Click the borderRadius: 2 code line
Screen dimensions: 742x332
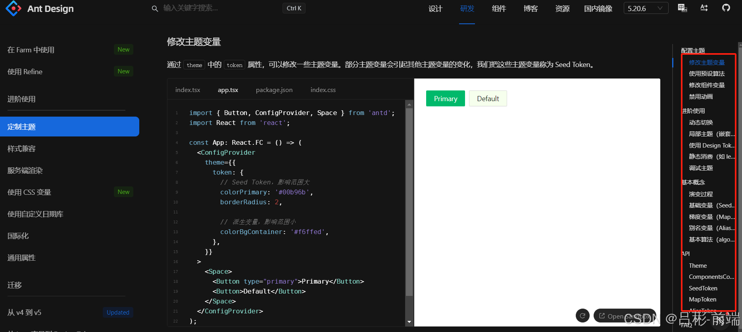(x=251, y=202)
